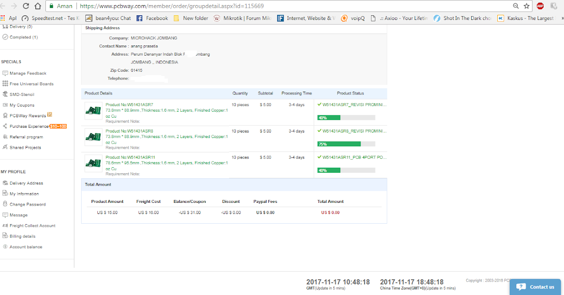Click the browser home icon
This screenshot has width=564, height=295.
(x=38, y=6)
